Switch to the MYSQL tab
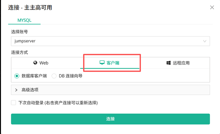This screenshot has height=134, width=220. 24,20
